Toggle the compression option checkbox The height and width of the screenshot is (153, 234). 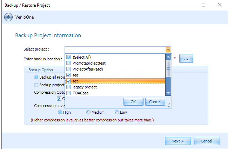click(59, 99)
